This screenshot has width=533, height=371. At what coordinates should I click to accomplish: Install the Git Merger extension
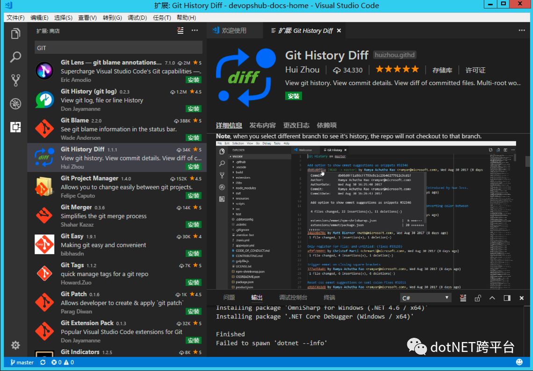tap(194, 225)
